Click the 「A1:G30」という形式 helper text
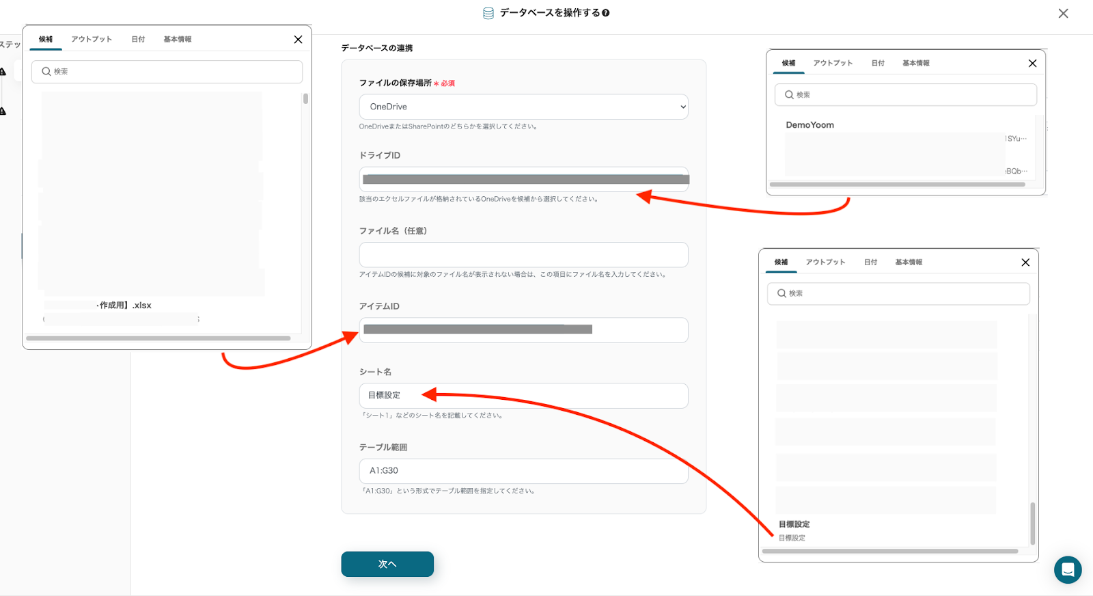Screen dimensions: 1093x596 click(x=447, y=491)
